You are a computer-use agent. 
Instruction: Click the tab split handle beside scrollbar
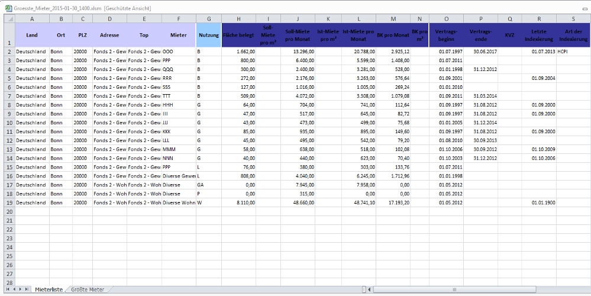click(x=364, y=289)
